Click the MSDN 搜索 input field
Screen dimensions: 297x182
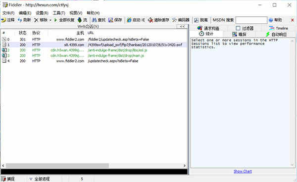(251, 20)
